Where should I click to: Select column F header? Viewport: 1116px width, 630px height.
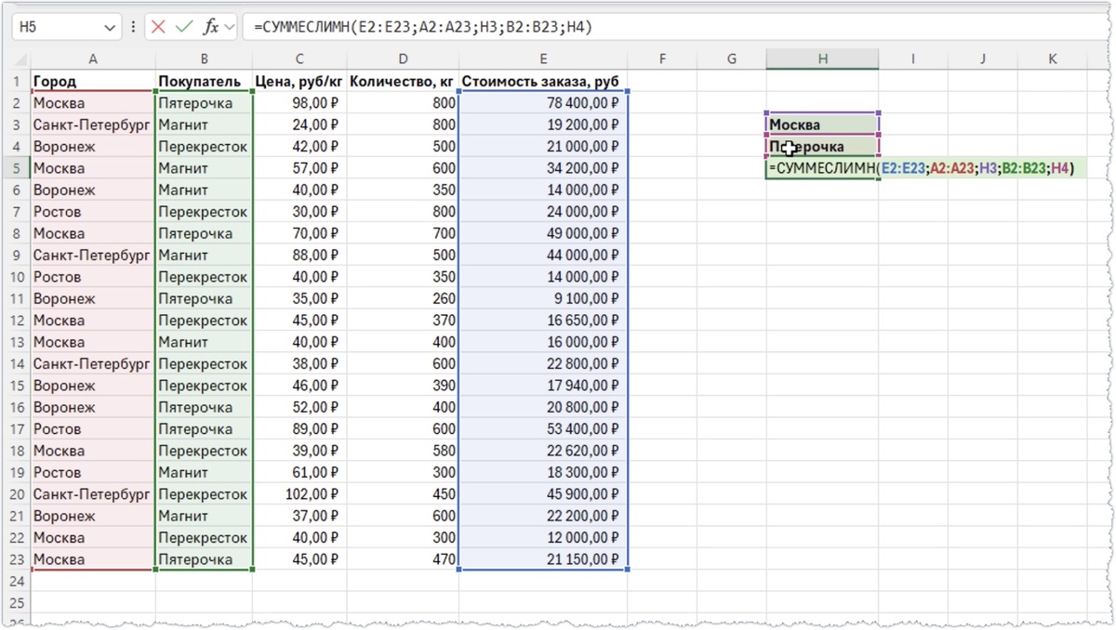click(663, 59)
